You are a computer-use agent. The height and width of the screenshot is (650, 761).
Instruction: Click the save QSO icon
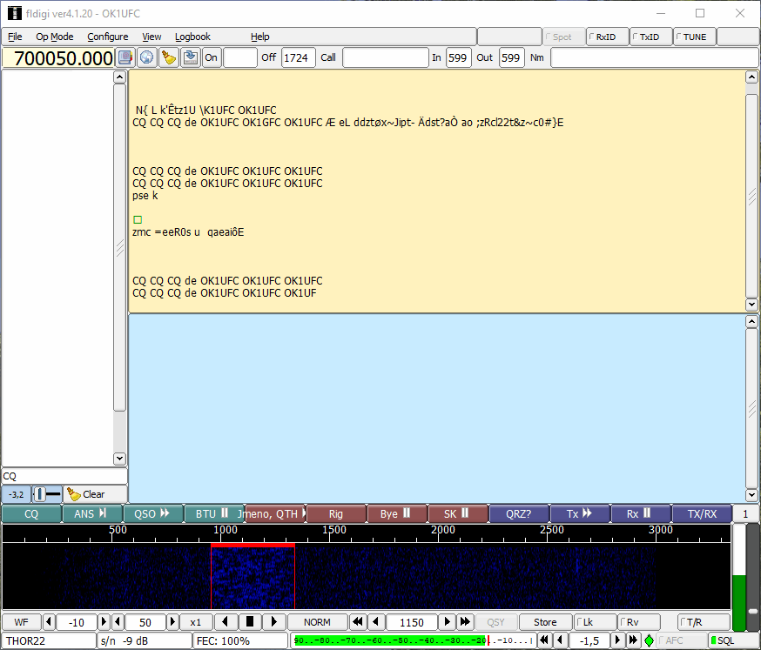point(190,57)
